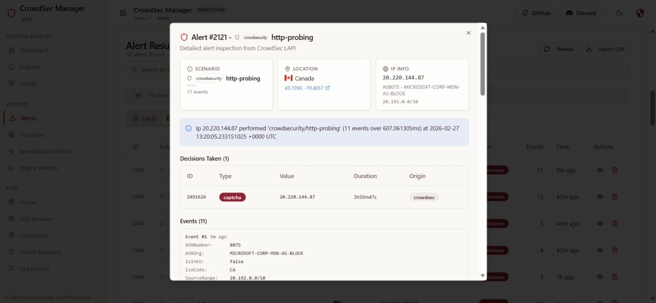
Task: Delete alert 2118 with the trash icon
Action: 615,250
